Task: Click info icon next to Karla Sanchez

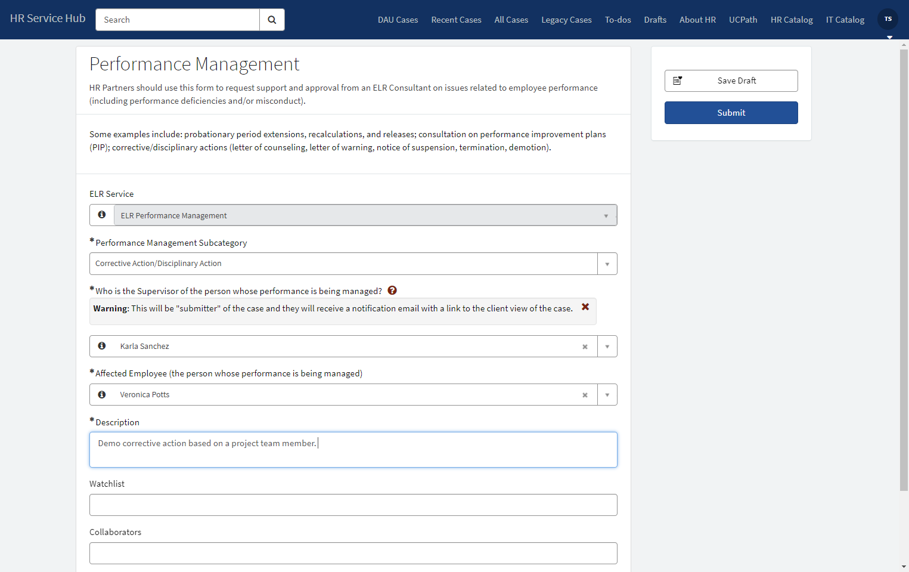Action: (x=102, y=346)
